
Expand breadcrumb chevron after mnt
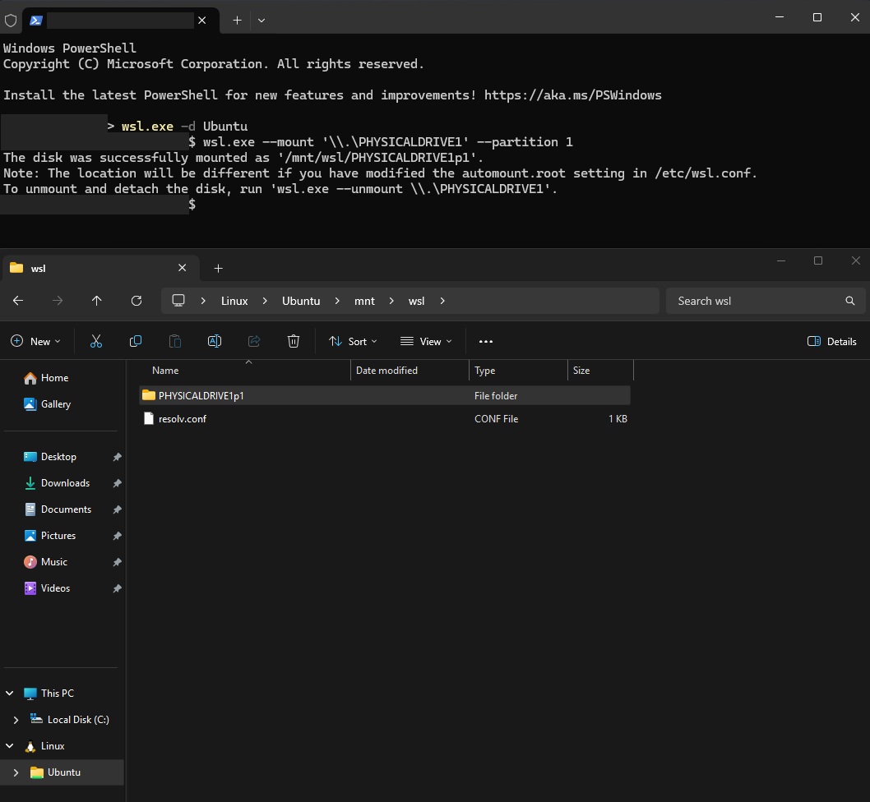(391, 301)
